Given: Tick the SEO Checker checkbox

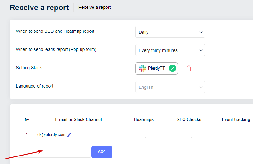Looking at the screenshot, I should [189, 135].
